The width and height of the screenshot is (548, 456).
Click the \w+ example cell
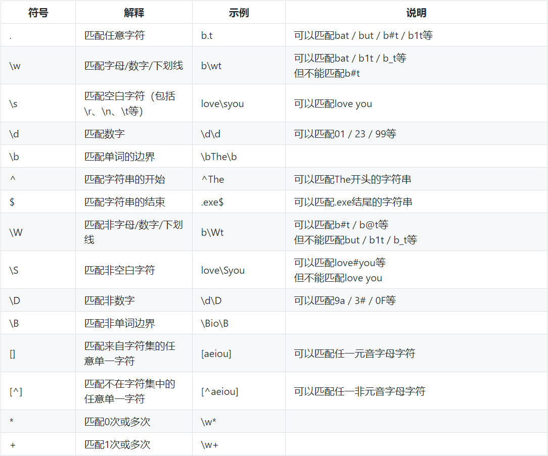coord(210,444)
